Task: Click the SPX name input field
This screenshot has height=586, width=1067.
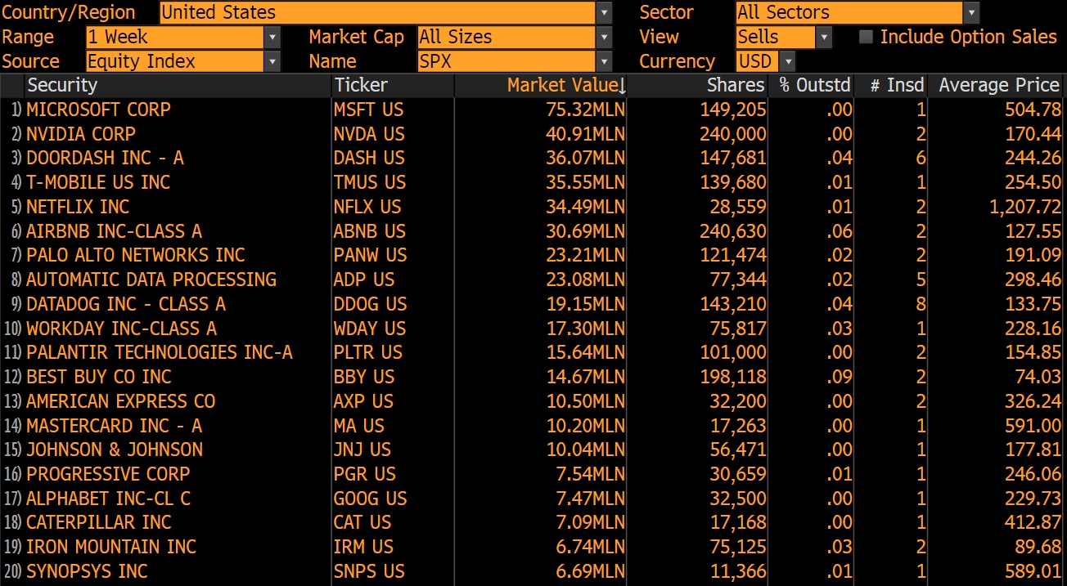Action: [507, 61]
